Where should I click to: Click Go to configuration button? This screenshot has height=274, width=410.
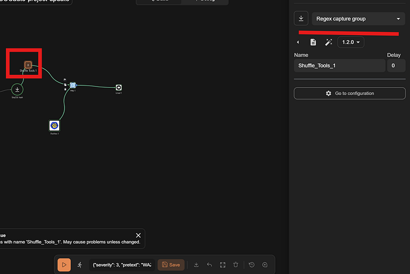350,93
